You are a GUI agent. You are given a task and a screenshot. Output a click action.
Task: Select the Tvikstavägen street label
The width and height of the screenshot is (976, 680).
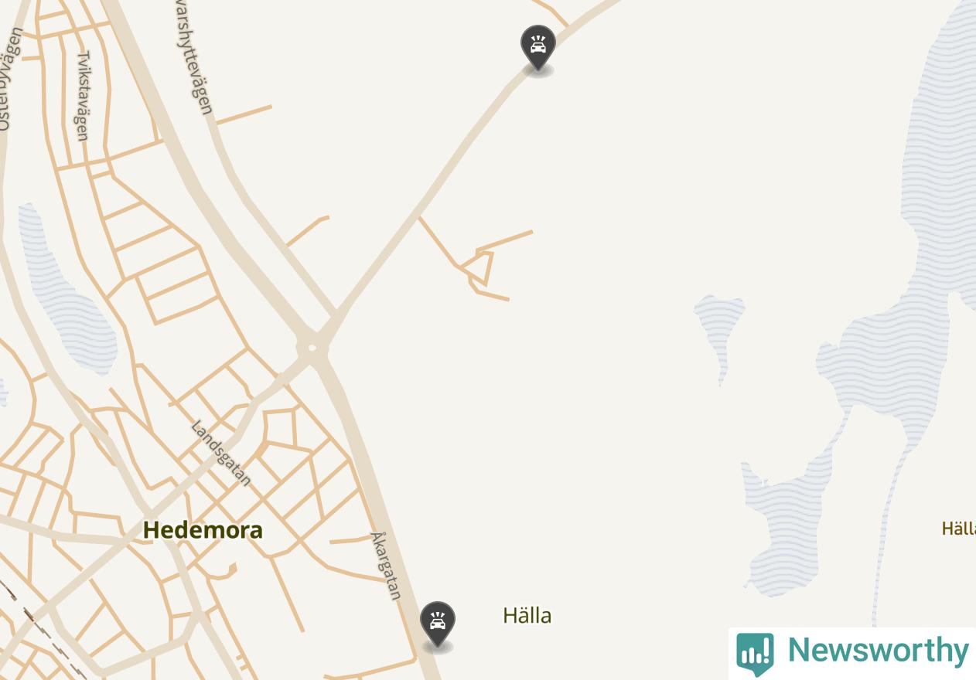coord(83,96)
